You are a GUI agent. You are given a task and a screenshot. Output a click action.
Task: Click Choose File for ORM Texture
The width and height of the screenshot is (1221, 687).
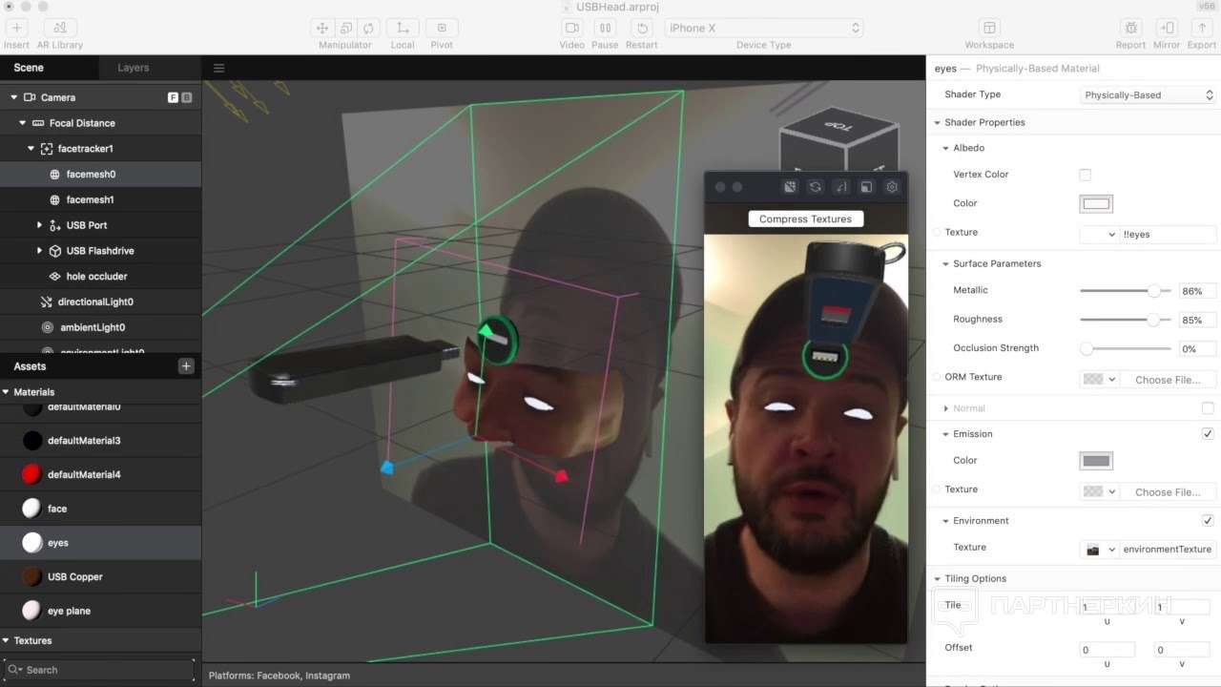point(1168,380)
